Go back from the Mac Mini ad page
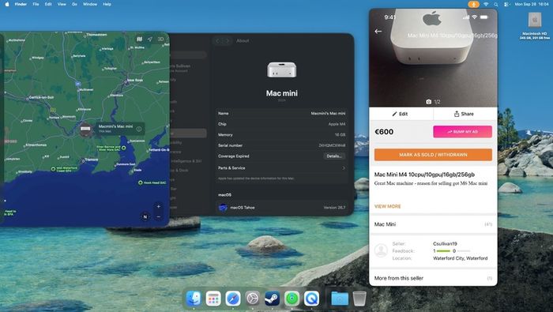This screenshot has width=553, height=312. click(378, 32)
